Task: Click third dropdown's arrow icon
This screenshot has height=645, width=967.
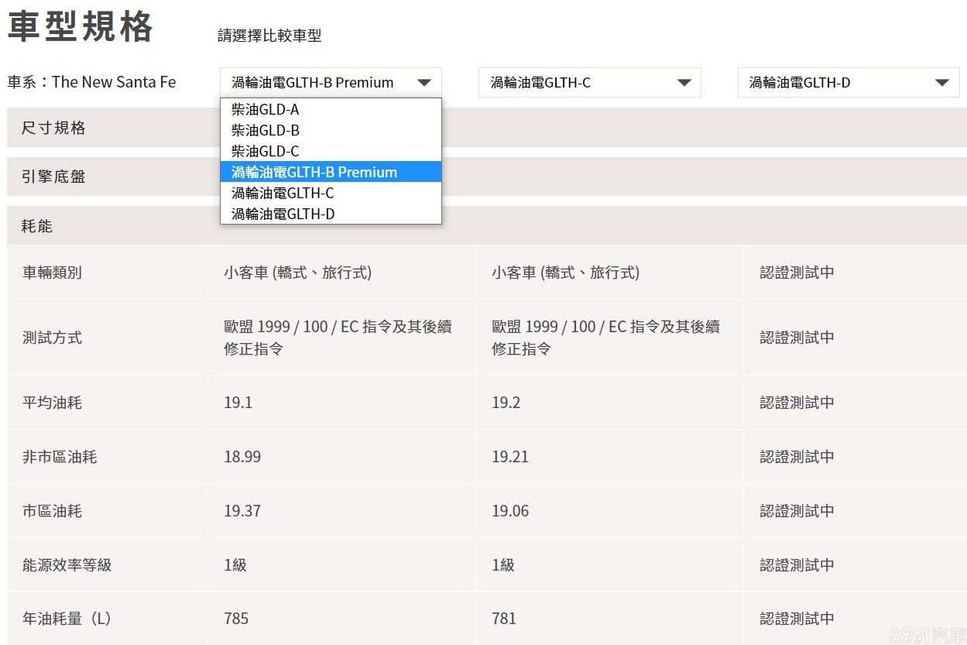Action: 942,83
